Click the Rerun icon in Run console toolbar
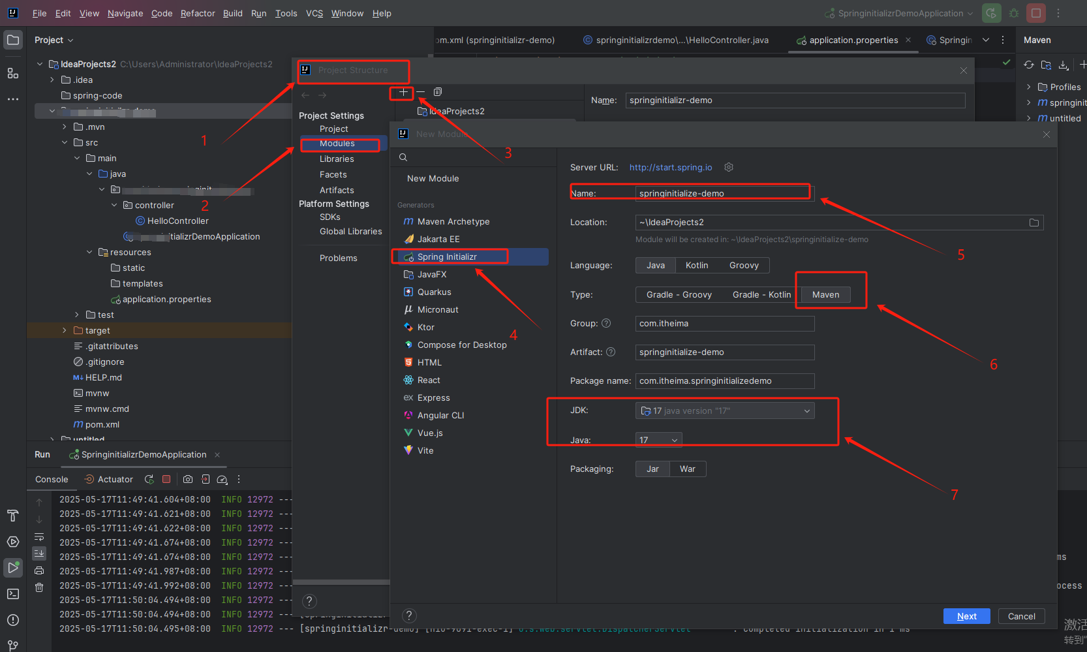The image size is (1087, 652). click(x=149, y=479)
